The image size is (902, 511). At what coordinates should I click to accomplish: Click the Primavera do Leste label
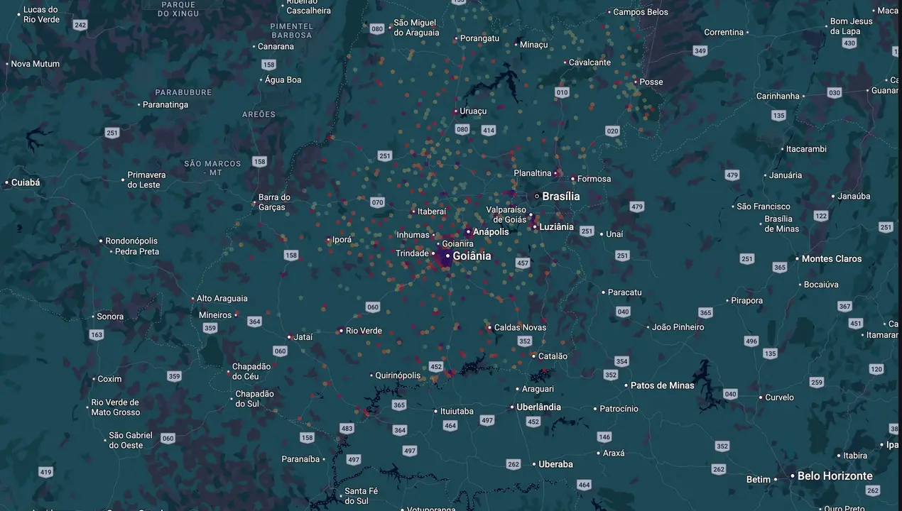[146, 180]
